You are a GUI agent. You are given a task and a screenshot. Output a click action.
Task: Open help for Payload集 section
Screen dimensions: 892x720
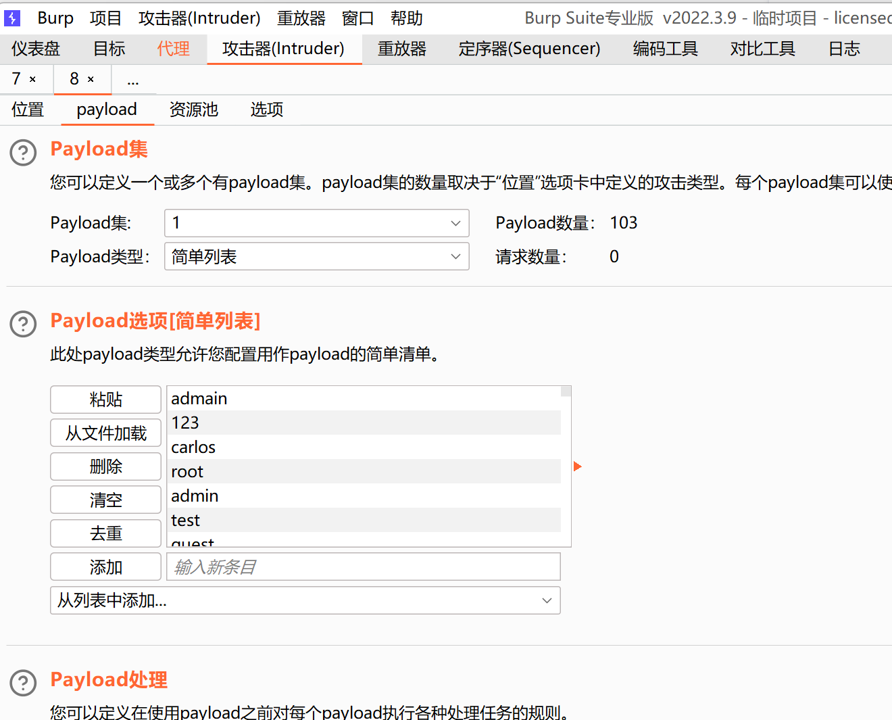click(23, 153)
